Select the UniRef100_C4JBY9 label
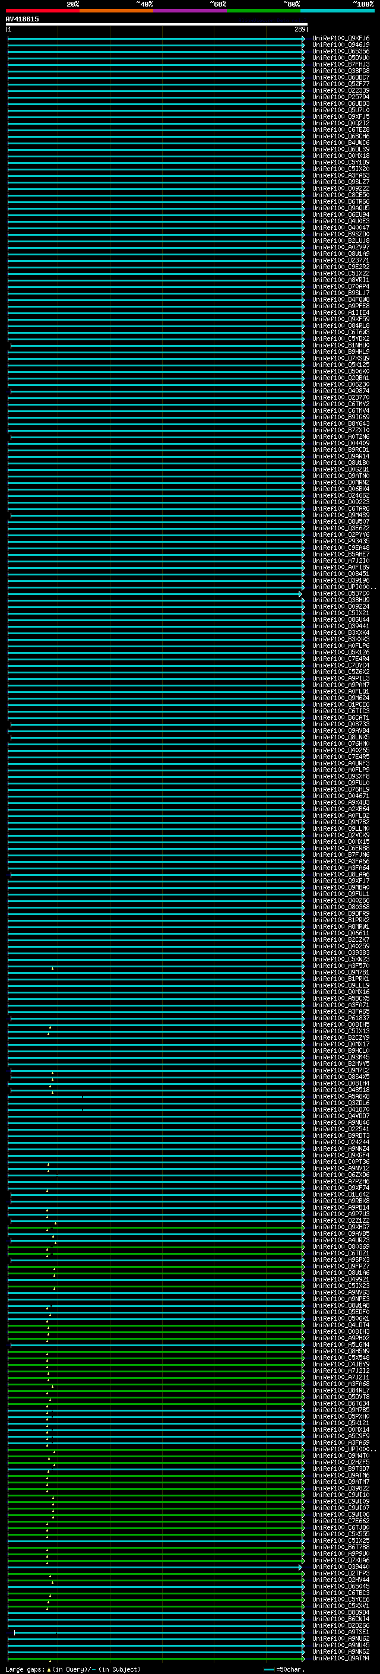The width and height of the screenshot is (380, 1674). (x=341, y=1364)
